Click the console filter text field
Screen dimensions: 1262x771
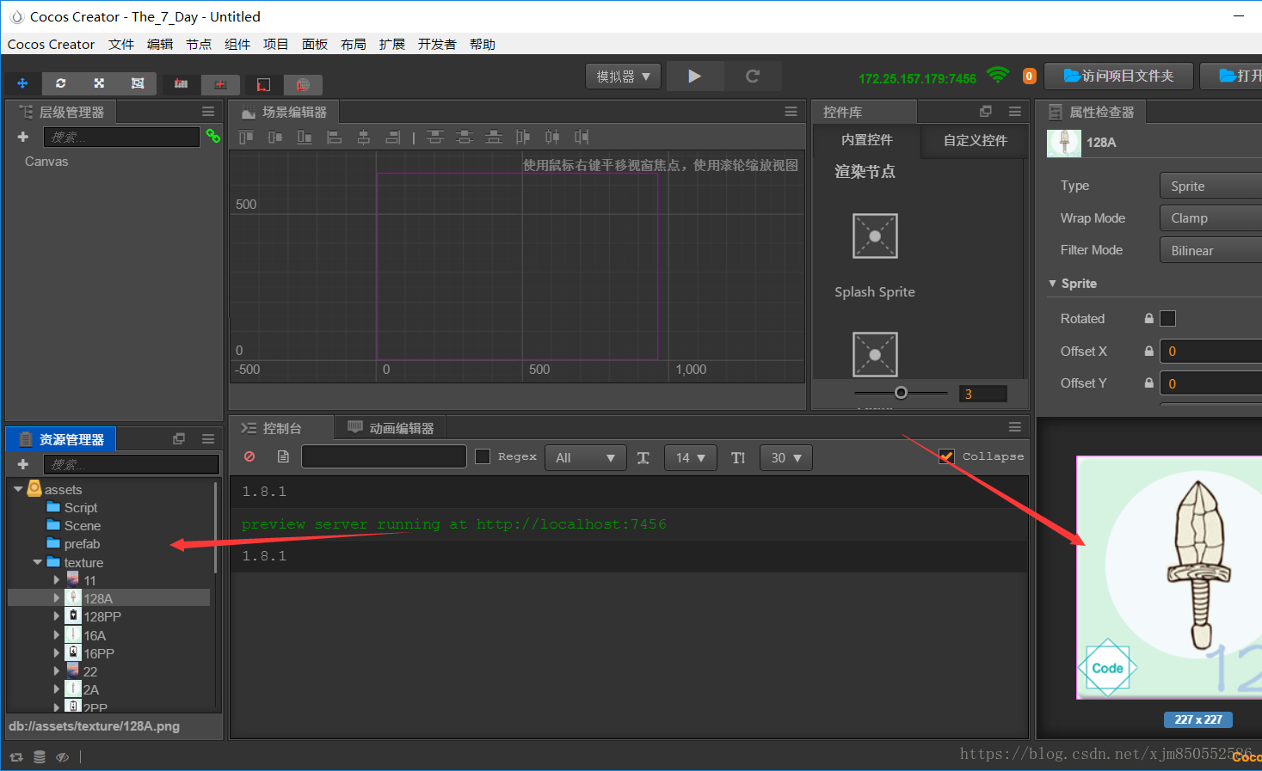384,456
